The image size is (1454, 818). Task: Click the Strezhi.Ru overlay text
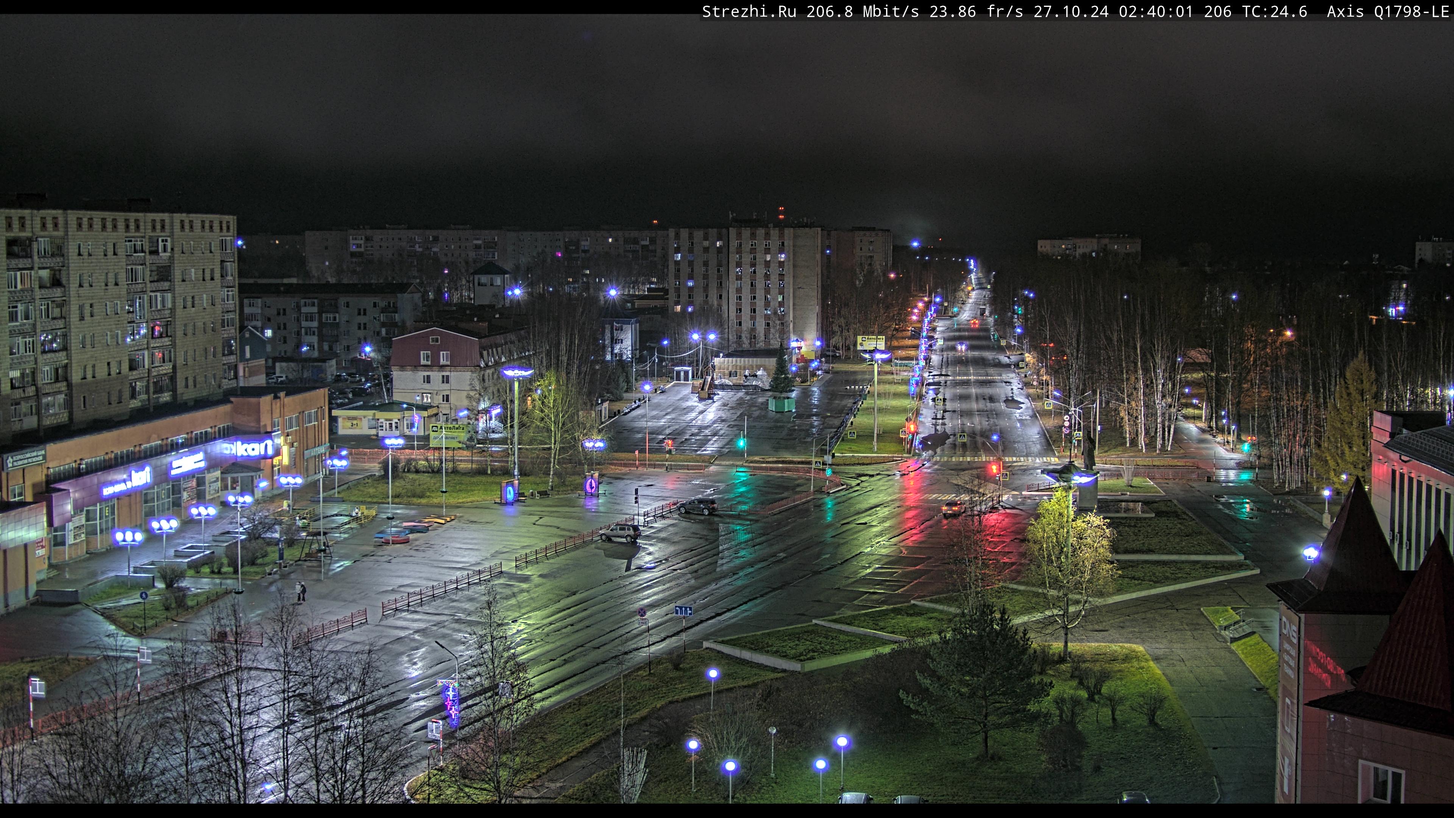[749, 12]
